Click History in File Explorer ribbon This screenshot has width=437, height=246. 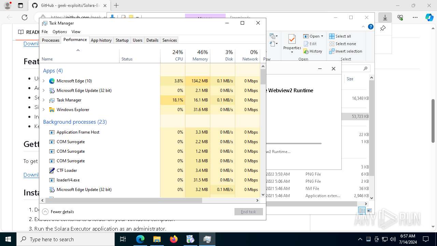[312, 51]
